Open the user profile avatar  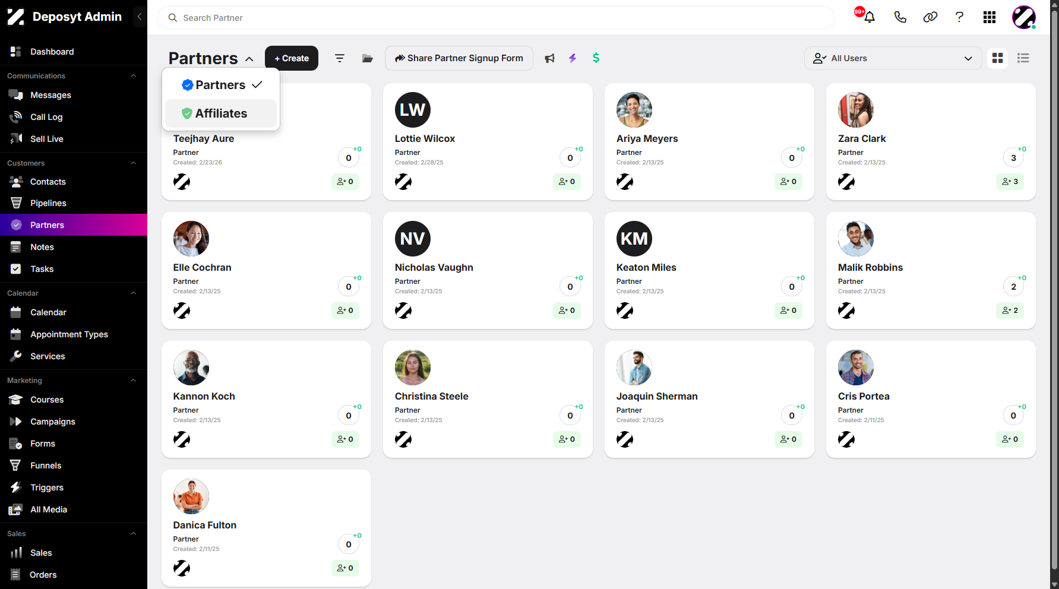coord(1024,17)
